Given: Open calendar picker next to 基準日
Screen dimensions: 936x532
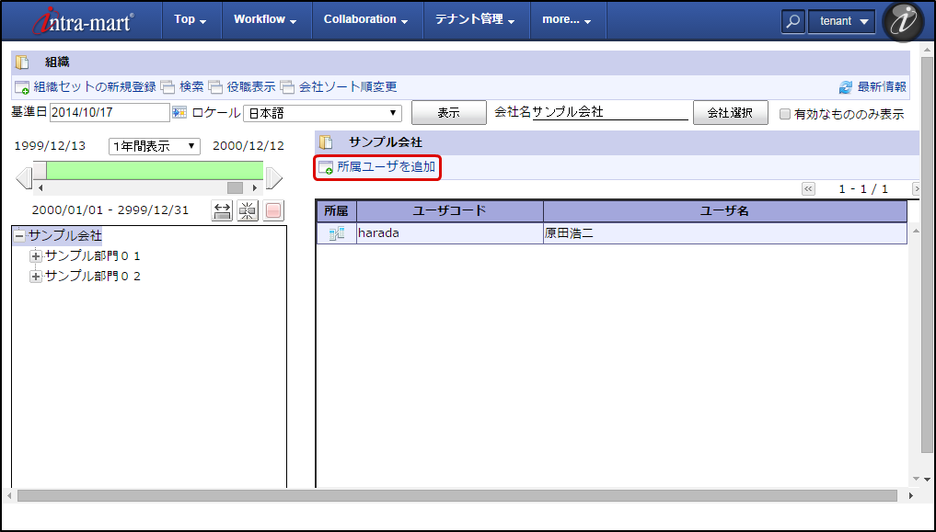Looking at the screenshot, I should tap(179, 112).
